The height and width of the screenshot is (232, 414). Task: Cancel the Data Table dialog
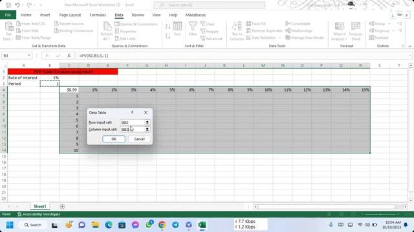pyautogui.click(x=139, y=139)
